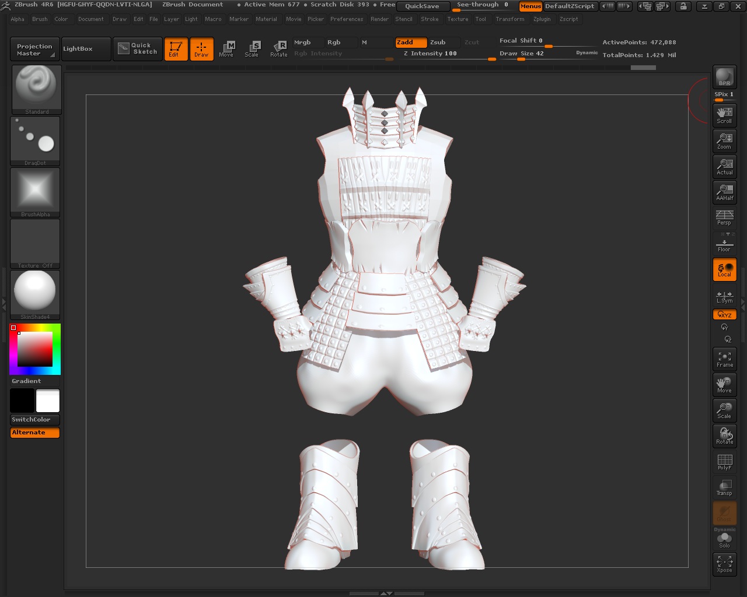Screen dimensions: 747x597
Task: Click the QuickSave button
Action: pyautogui.click(x=423, y=6)
